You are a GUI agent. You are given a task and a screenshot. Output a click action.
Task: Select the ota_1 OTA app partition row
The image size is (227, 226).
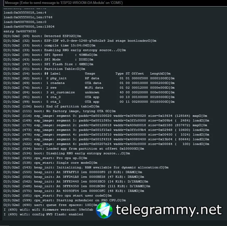coord(89,102)
